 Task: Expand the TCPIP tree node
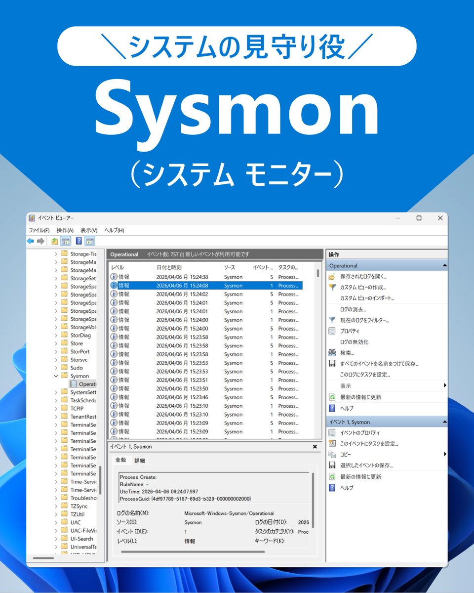tap(56, 408)
